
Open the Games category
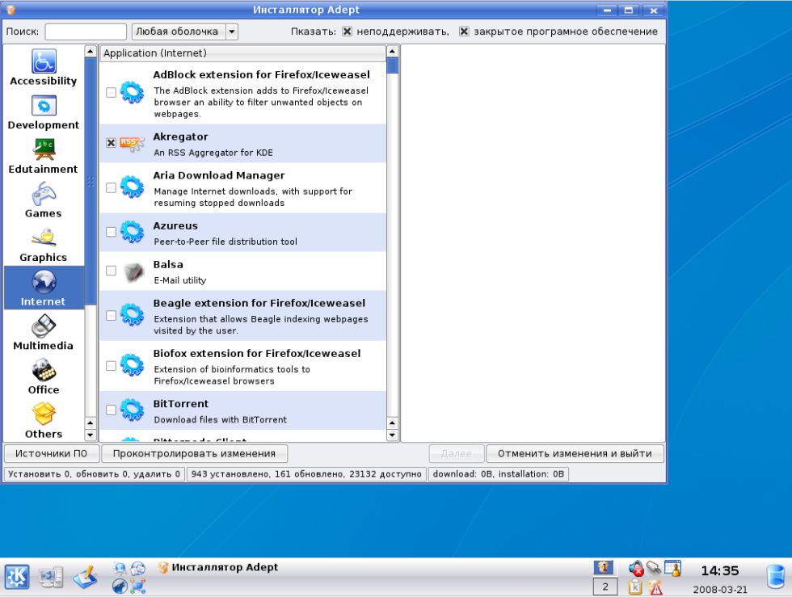point(44,201)
